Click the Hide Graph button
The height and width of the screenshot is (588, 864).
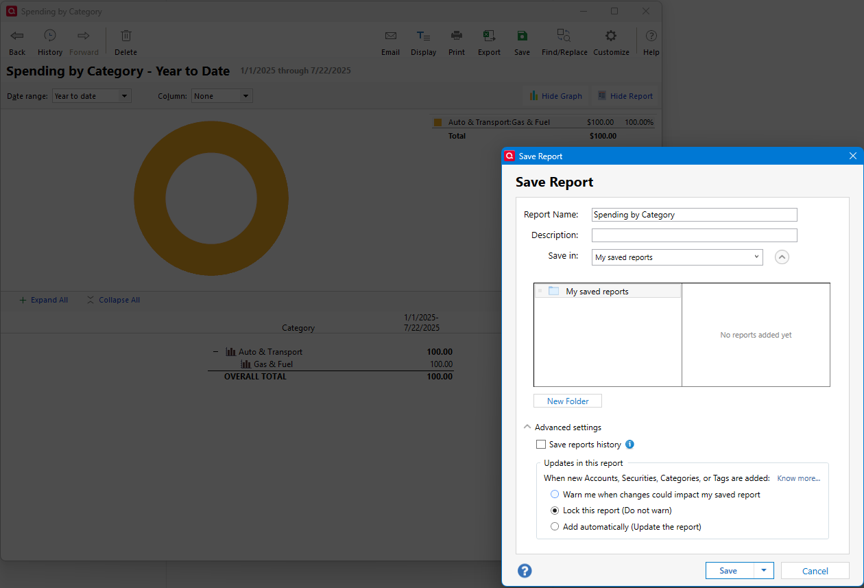pyautogui.click(x=555, y=96)
